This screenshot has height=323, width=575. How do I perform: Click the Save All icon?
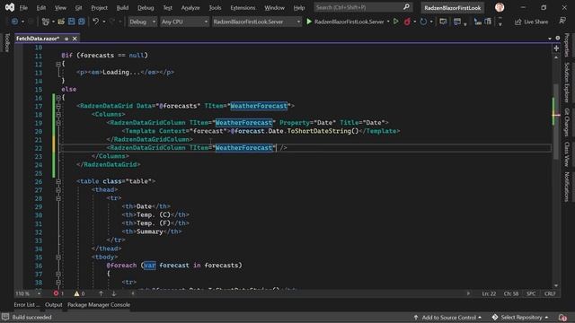[82, 22]
